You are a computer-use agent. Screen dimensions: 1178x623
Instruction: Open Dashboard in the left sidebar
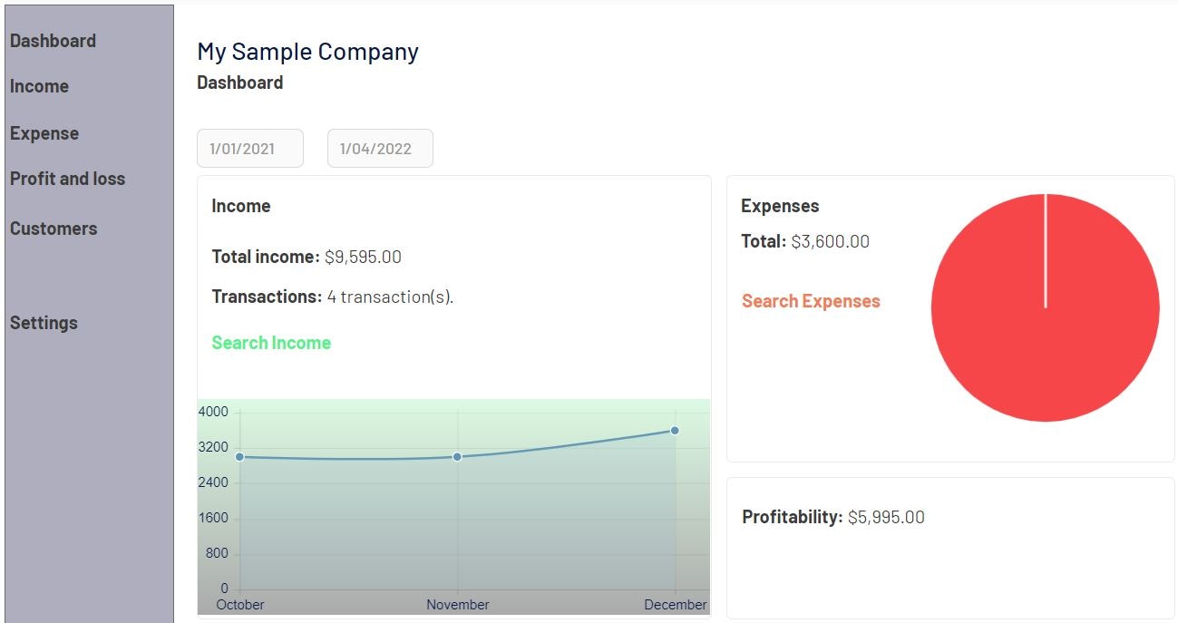coord(53,41)
